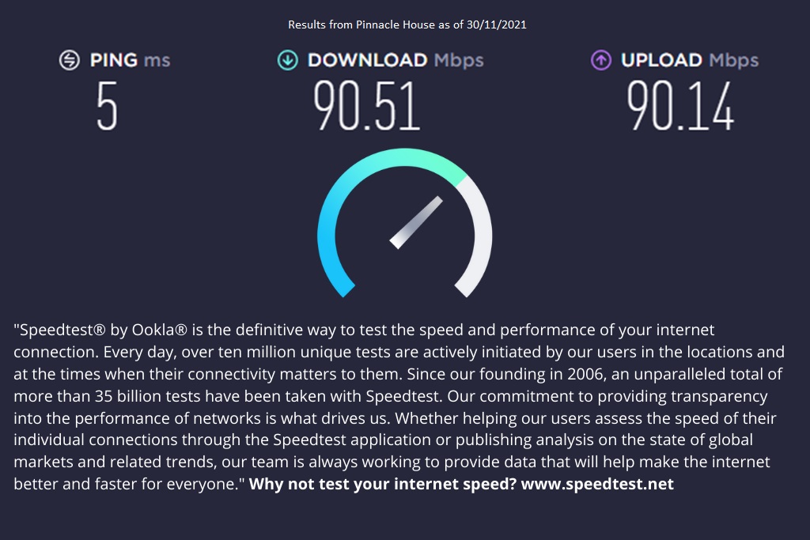Click the ms unit next to PING
This screenshot has height=540, width=810.
(x=157, y=60)
